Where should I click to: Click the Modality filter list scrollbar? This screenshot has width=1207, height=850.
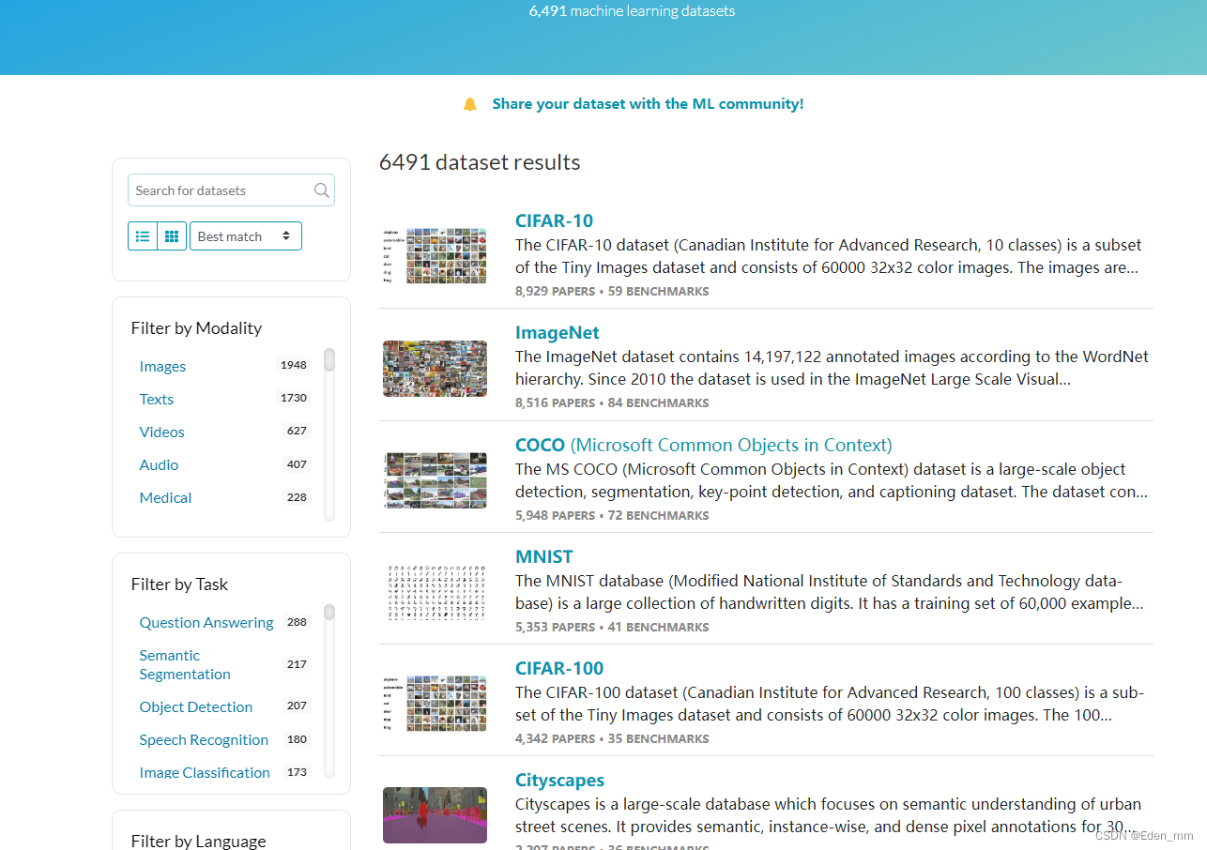(x=329, y=359)
